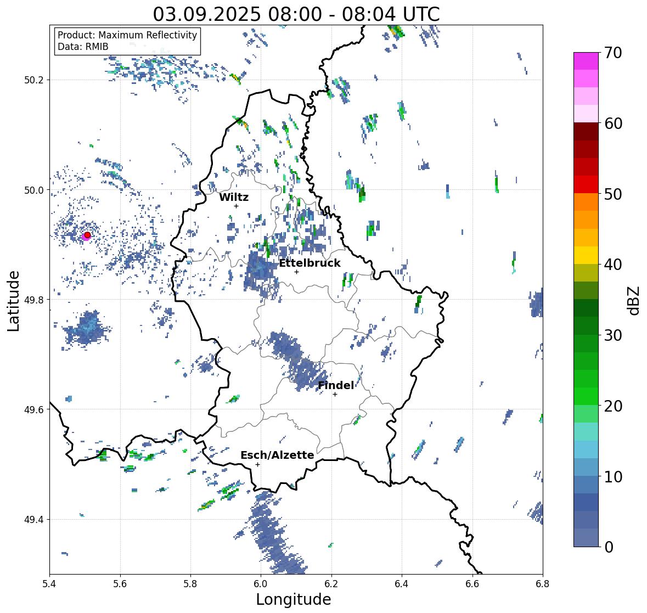Click the Product: Maximum Reflectivity text
647x613 pixels.
tap(127, 35)
